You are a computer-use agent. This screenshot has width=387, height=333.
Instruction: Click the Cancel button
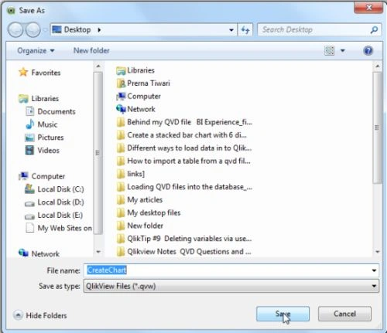[344, 314]
